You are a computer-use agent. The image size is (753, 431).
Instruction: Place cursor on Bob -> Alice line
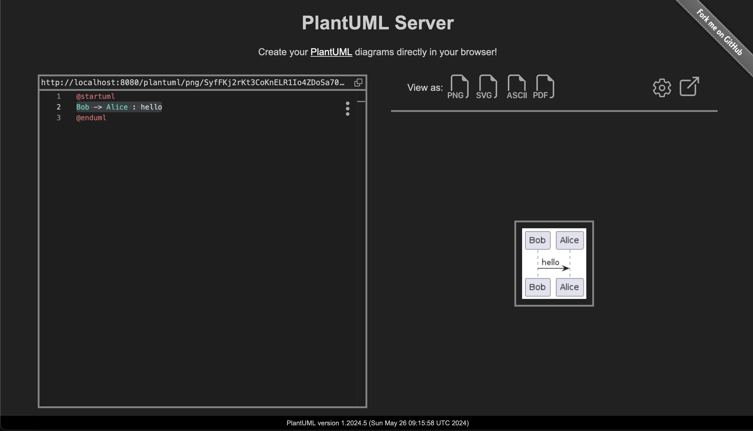[x=119, y=107]
